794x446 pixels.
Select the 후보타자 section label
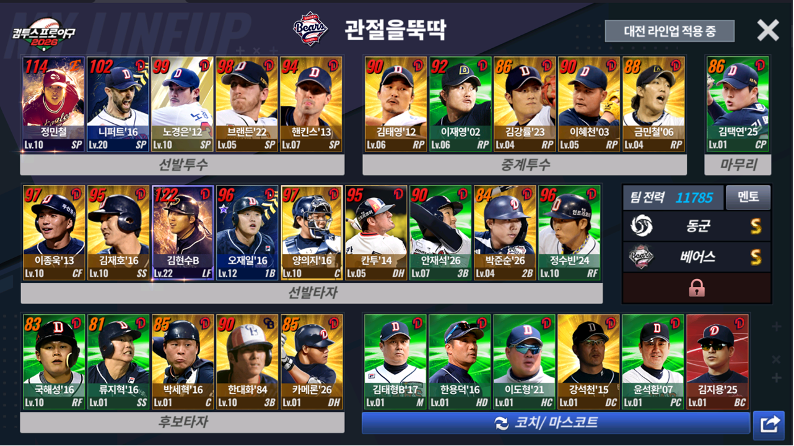(x=182, y=422)
